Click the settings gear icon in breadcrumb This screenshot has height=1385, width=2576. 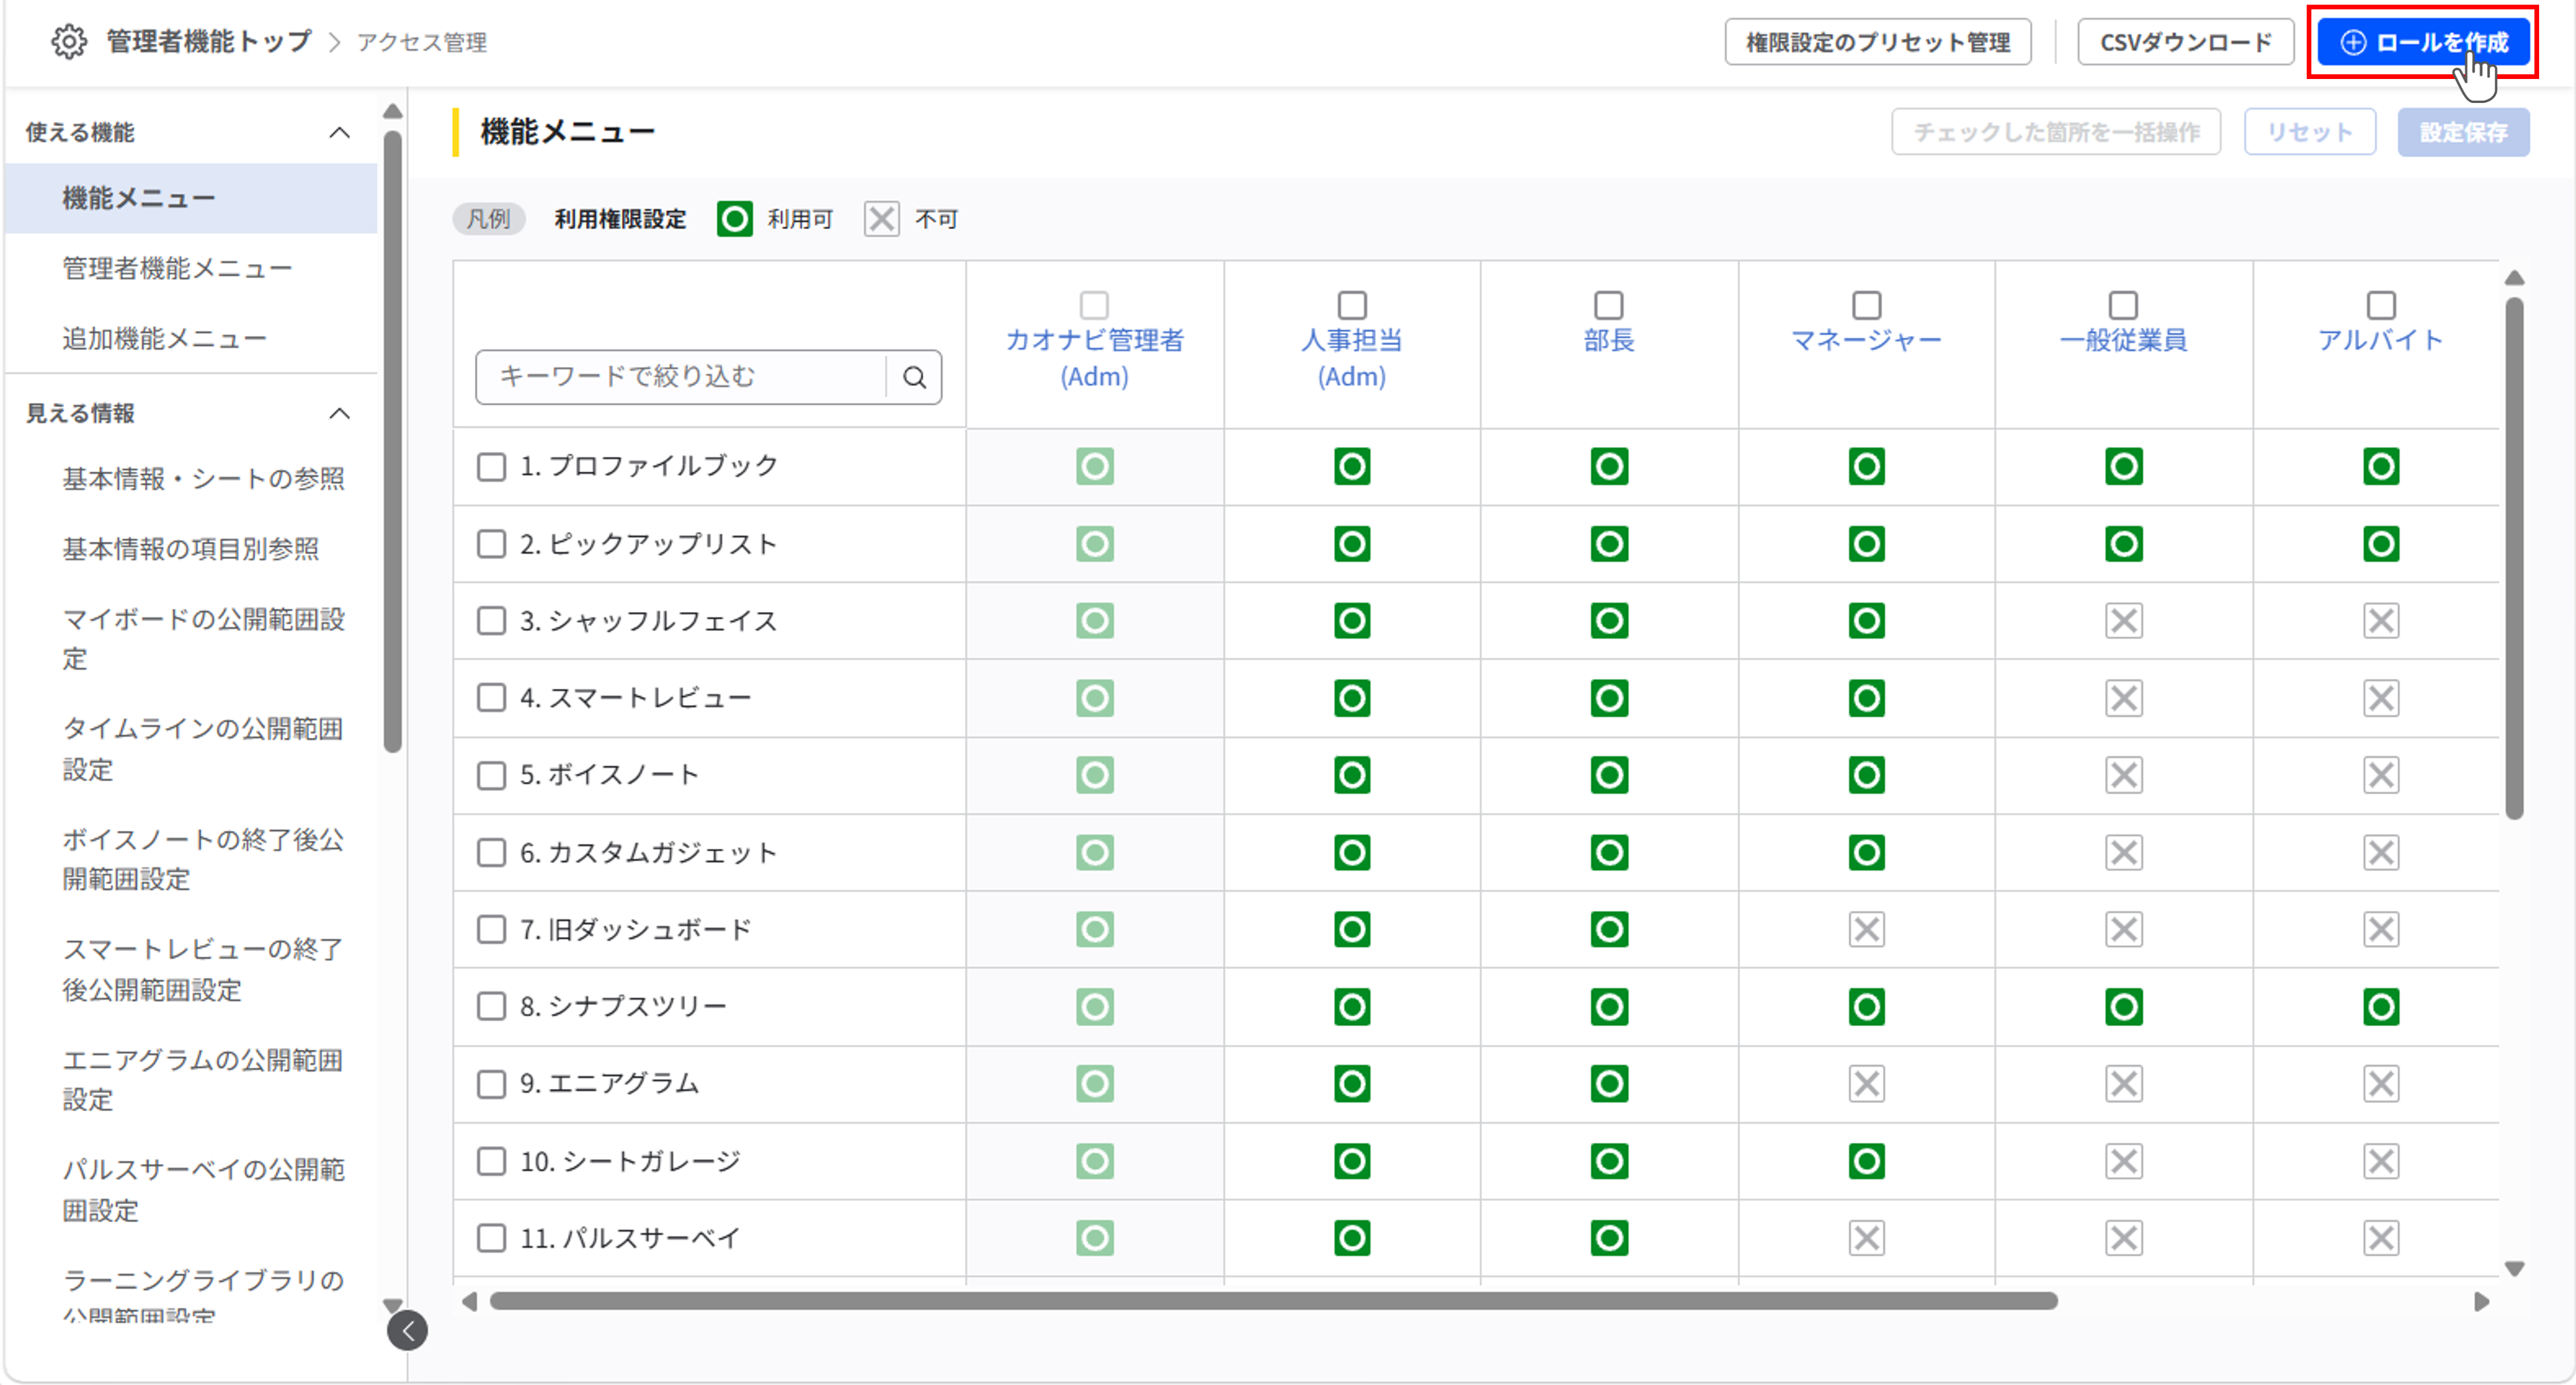click(69, 42)
